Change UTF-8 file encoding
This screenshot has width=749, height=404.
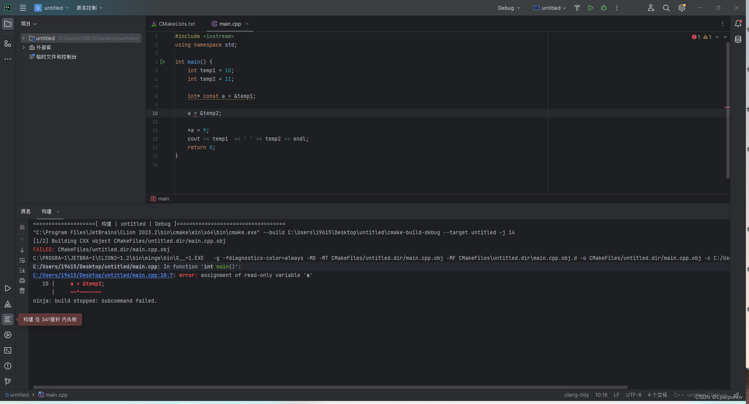[x=634, y=395]
